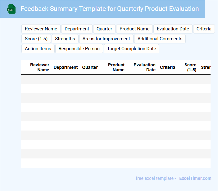Click the green XLS file icon
This screenshot has width=218, height=191.
click(11, 9)
